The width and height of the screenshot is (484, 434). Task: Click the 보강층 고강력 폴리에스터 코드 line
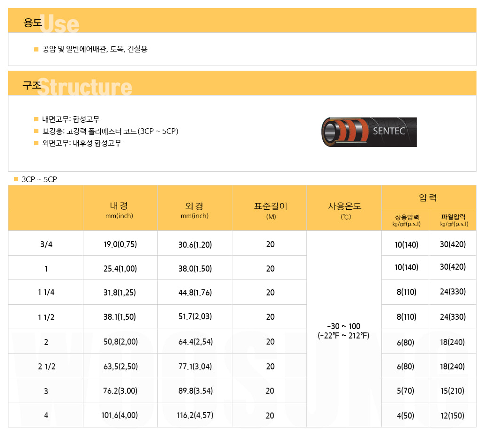click(x=110, y=131)
